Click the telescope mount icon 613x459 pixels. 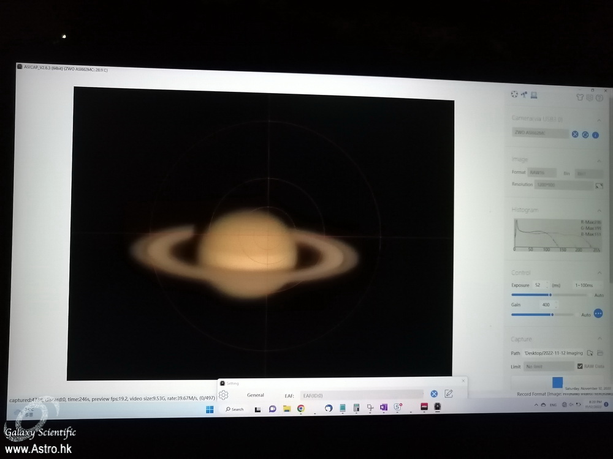tap(524, 94)
